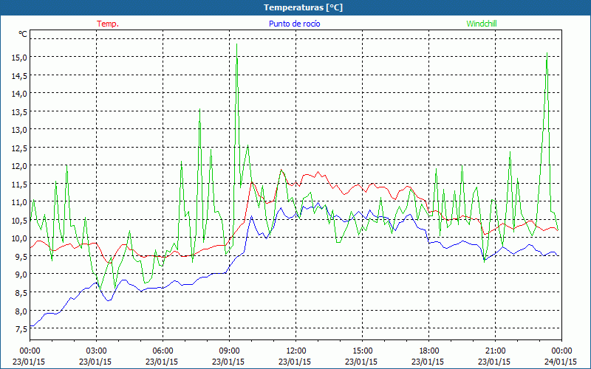
Task: Click the 15:00 time label
Action: tap(362, 351)
